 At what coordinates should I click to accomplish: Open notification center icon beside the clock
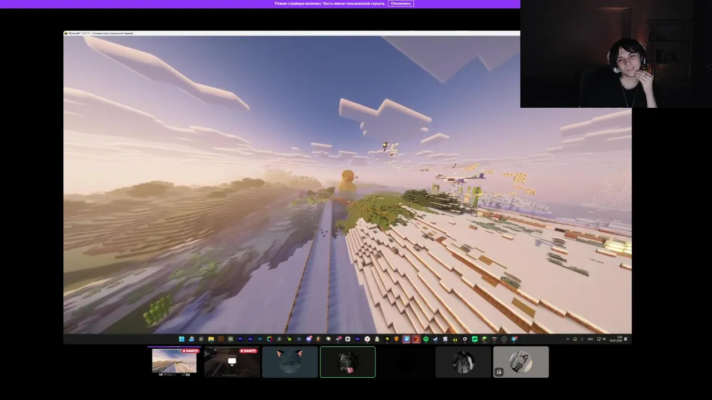point(626,339)
